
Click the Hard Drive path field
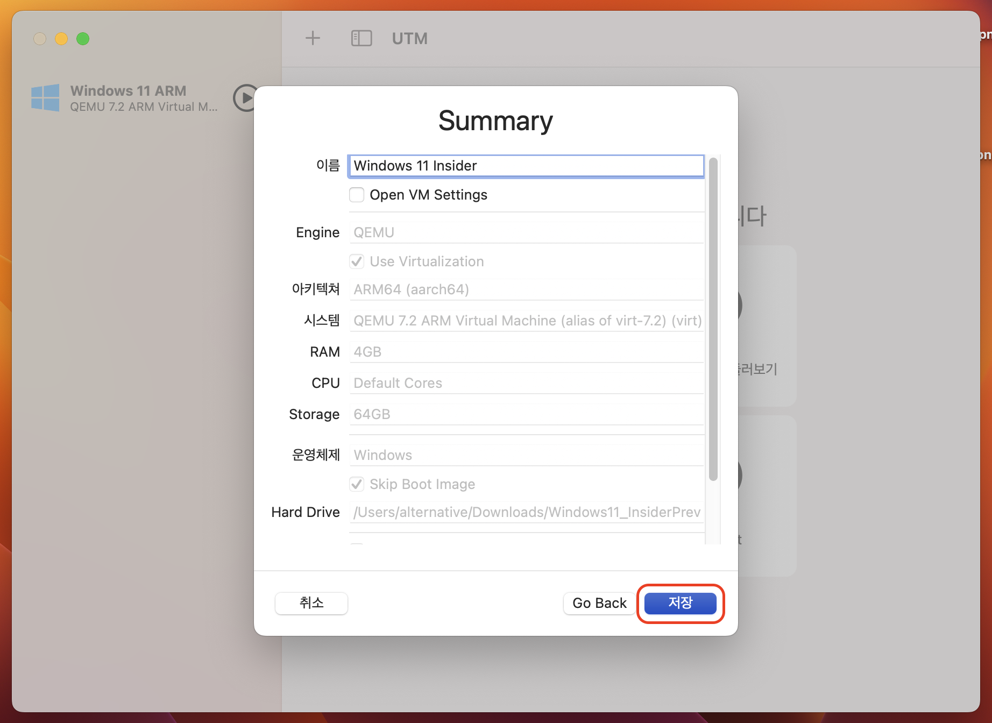click(x=527, y=512)
